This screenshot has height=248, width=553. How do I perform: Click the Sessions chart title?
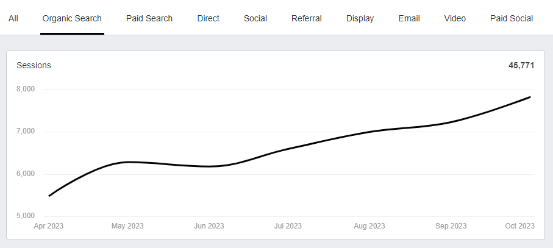[34, 66]
